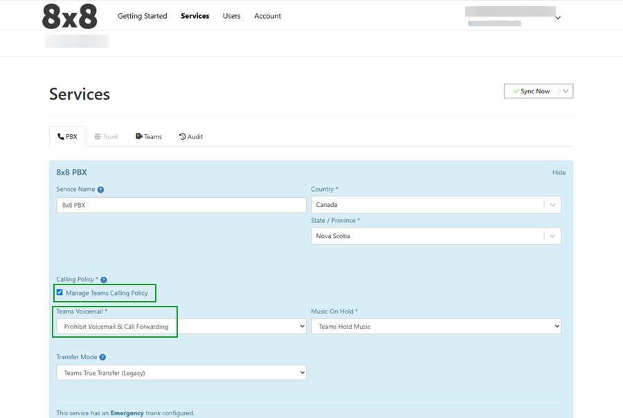Open the Transfer Mode dropdown
This screenshot has width=623, height=418.
coord(181,373)
